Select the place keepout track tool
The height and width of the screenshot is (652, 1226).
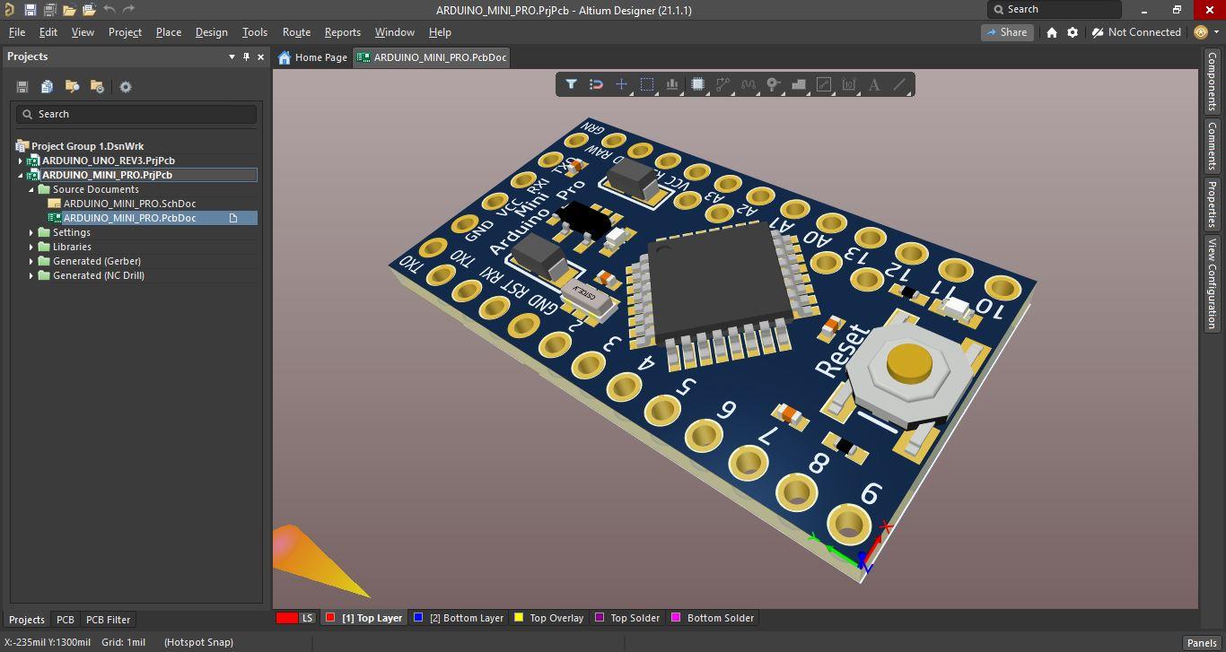tap(824, 84)
